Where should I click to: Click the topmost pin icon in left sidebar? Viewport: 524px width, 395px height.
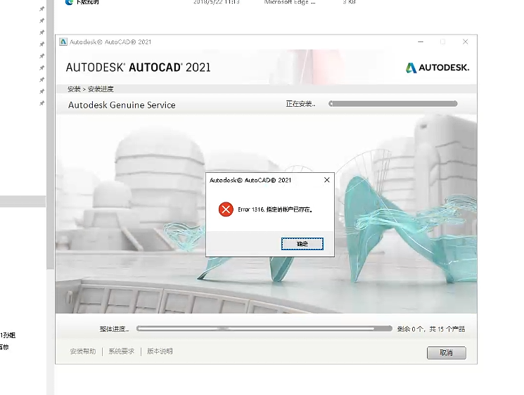click(42, 9)
